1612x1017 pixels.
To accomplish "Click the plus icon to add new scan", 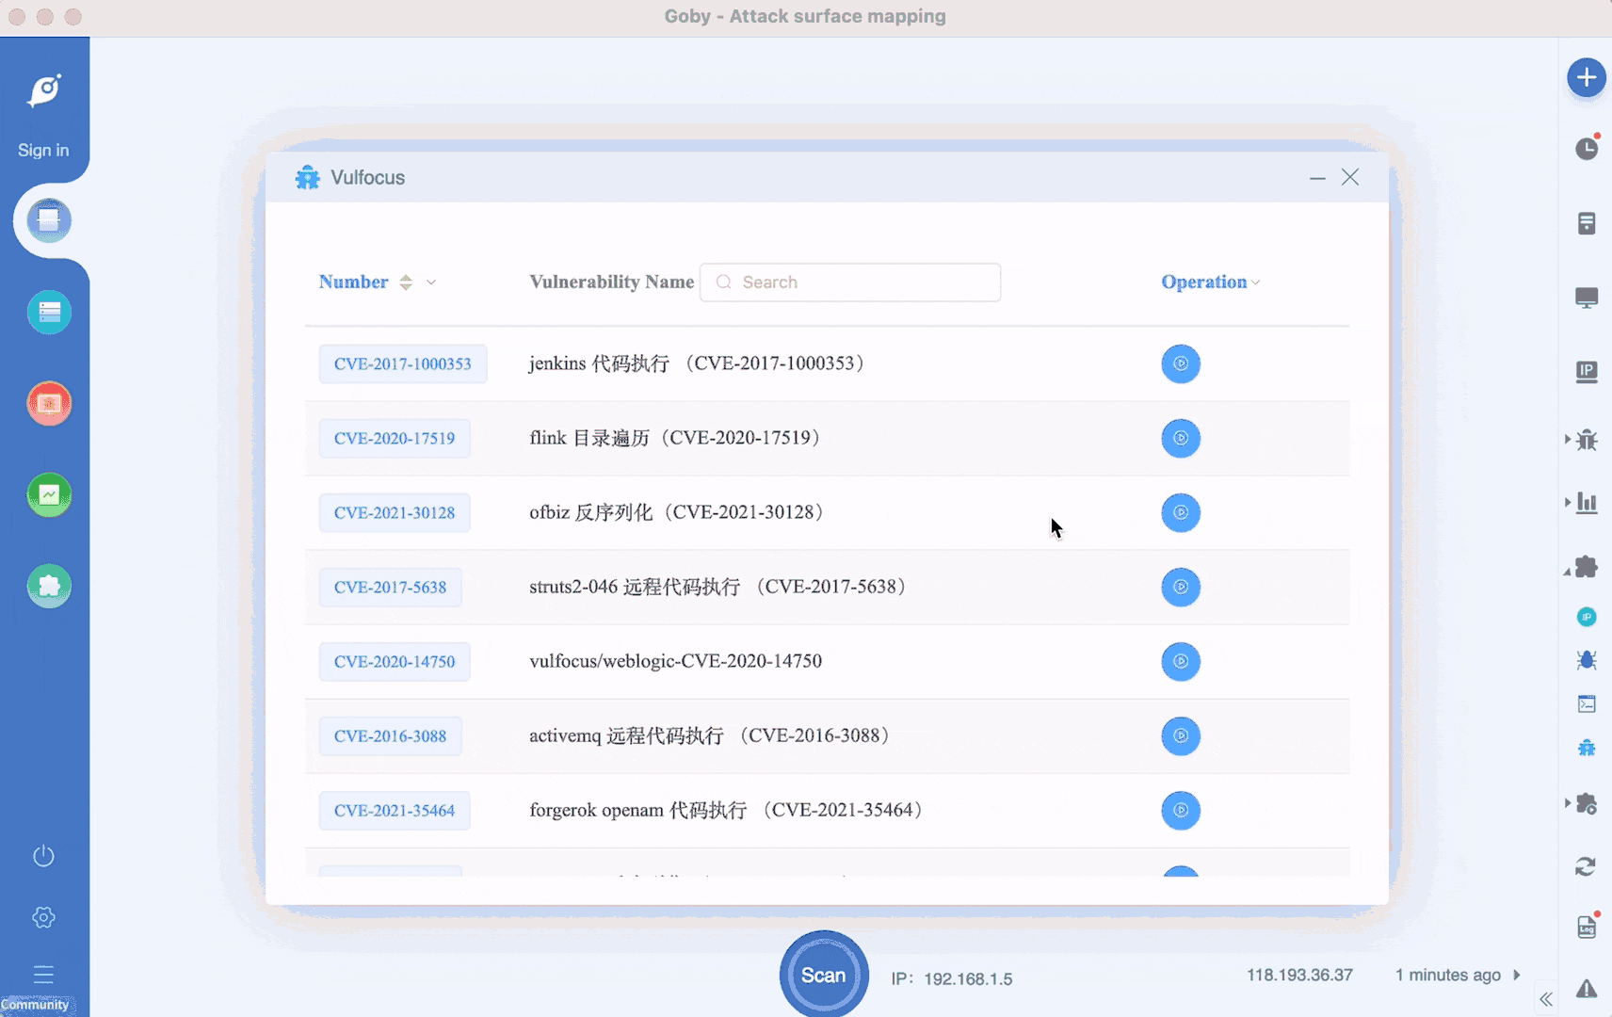I will (x=1586, y=77).
